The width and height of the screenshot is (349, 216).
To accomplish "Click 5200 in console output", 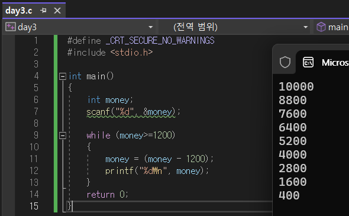I will pyautogui.click(x=293, y=141).
